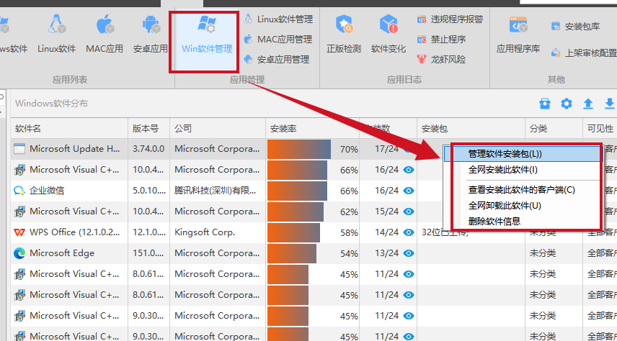Open Linux软件管理
The image size is (617, 341).
(x=279, y=19)
